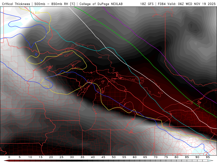
Task: Click the yellow "1300" contour label
Action: point(36,13)
